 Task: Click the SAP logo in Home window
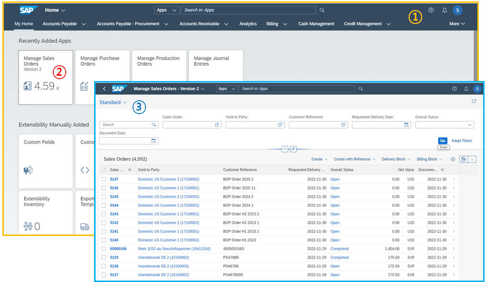pos(28,10)
